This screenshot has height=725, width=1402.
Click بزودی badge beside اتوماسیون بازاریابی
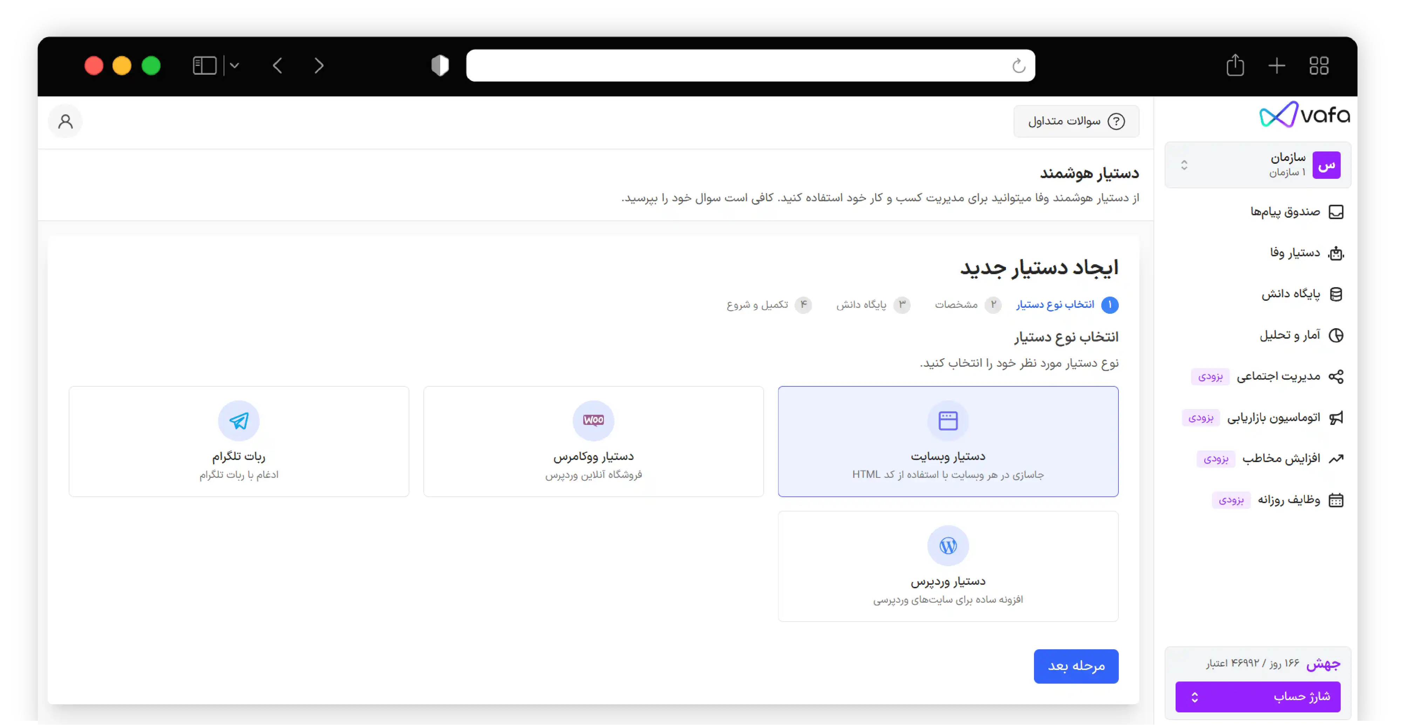1200,418
